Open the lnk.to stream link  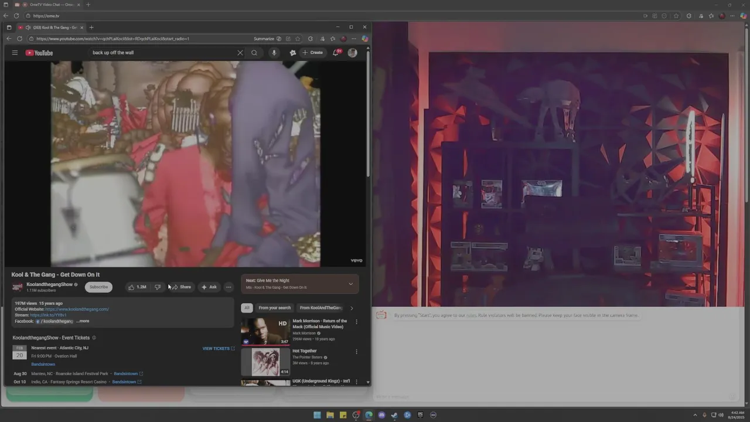click(48, 315)
